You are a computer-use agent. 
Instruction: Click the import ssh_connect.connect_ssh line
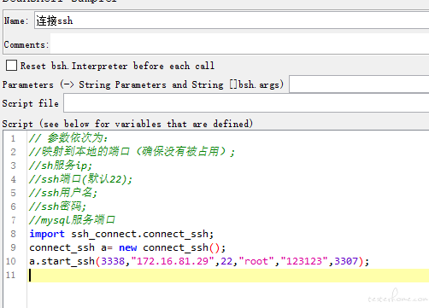tap(121, 234)
